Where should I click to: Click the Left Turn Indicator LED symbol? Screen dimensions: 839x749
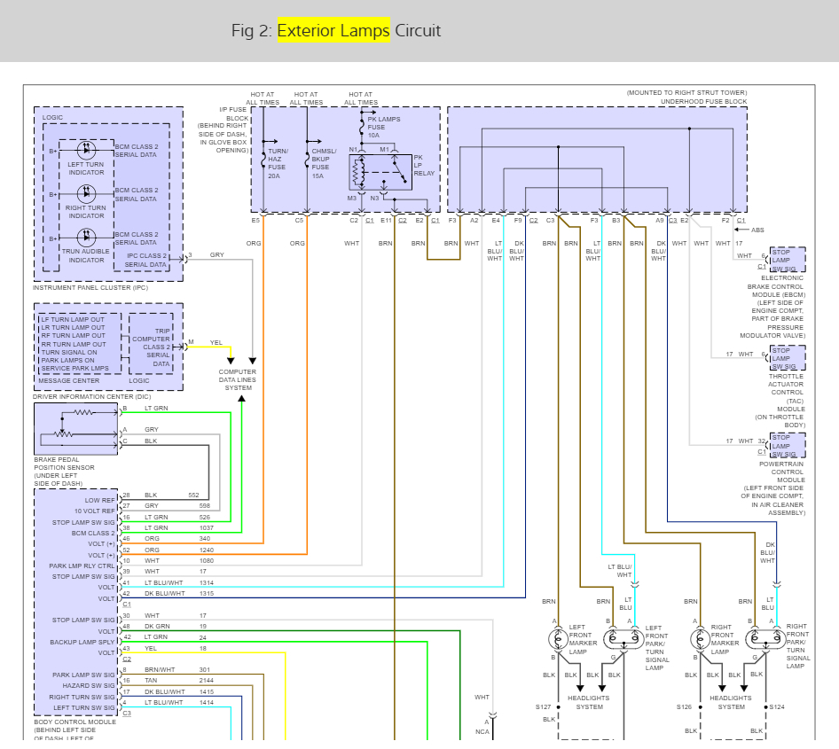[x=87, y=150]
